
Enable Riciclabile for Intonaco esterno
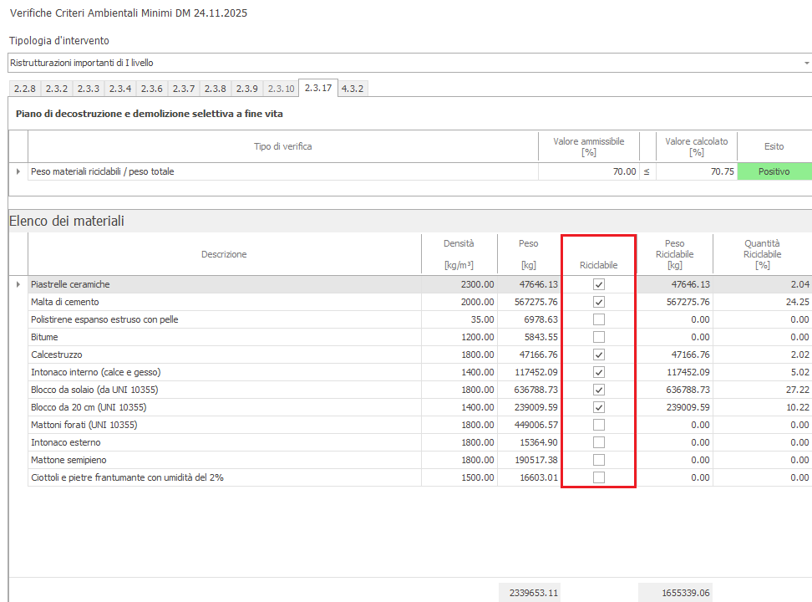coord(599,442)
